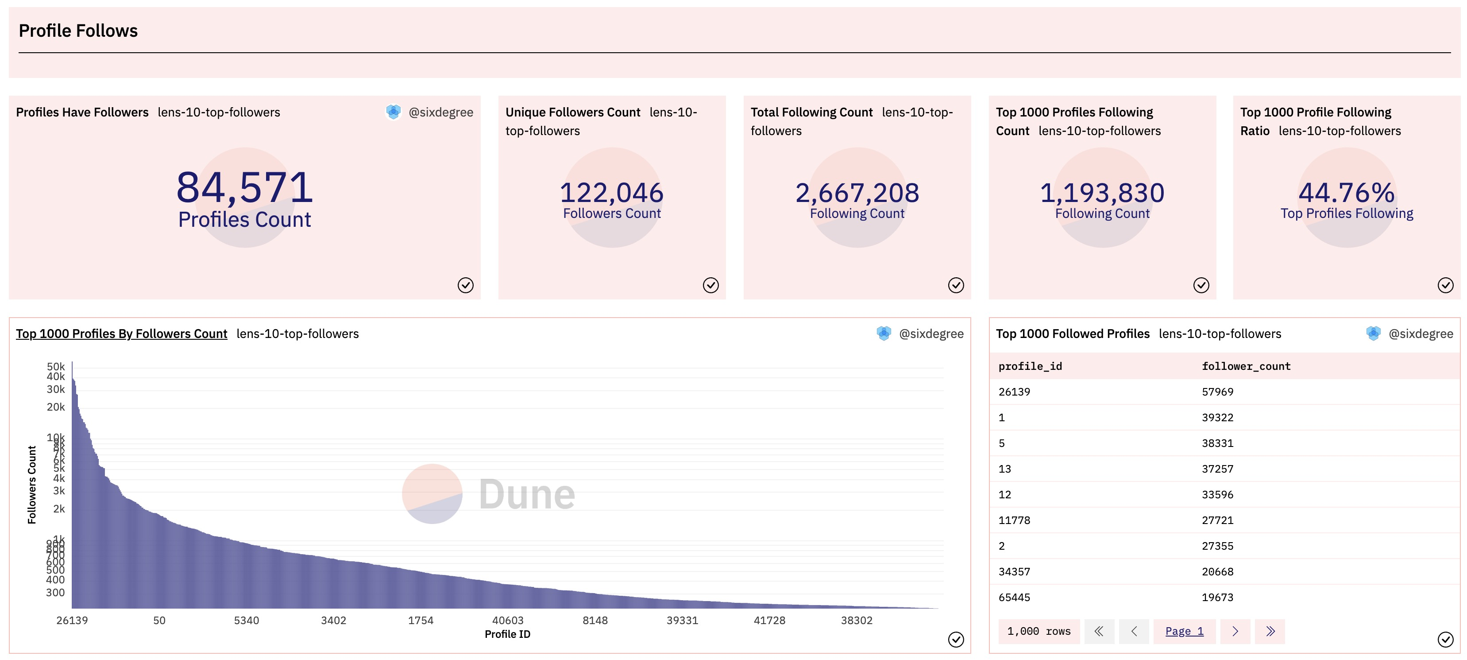Click checkmark icon below Followed Profiles table

(1445, 640)
